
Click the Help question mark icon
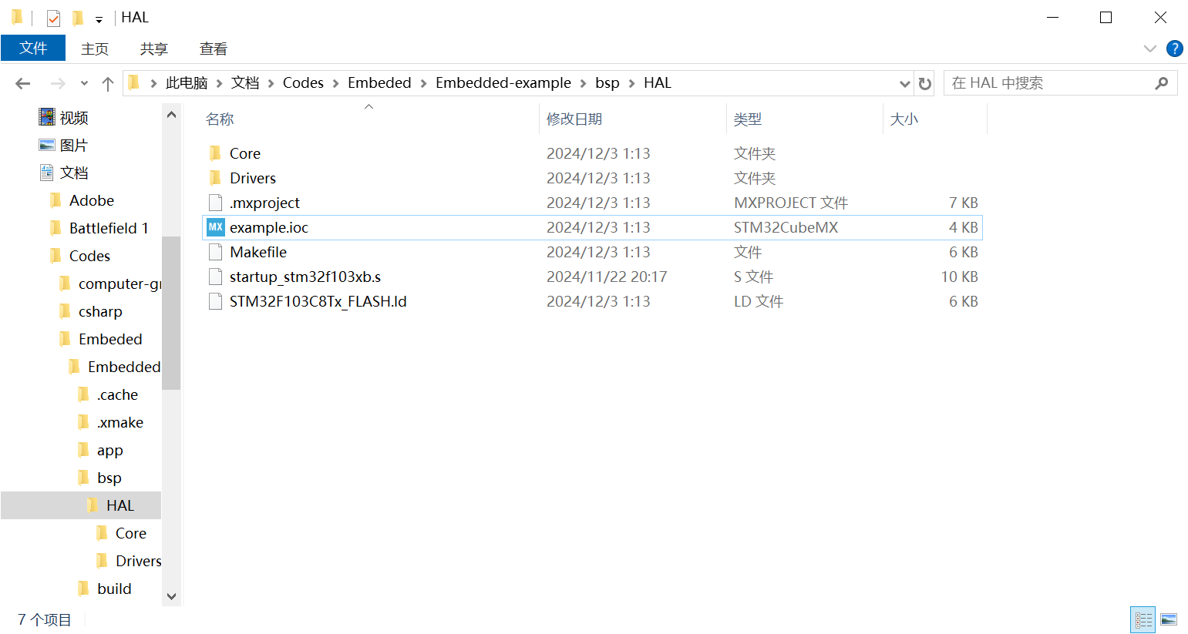[x=1174, y=49]
